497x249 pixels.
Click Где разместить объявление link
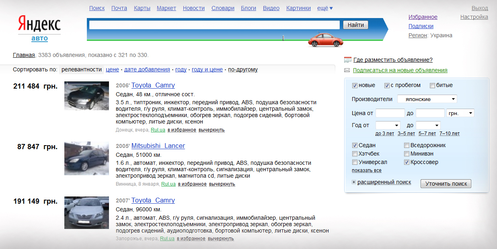click(393, 60)
